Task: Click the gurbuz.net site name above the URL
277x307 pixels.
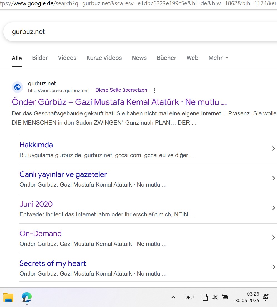Action: [x=42, y=83]
